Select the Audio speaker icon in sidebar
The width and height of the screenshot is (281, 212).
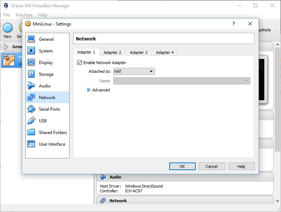pyautogui.click(x=31, y=86)
